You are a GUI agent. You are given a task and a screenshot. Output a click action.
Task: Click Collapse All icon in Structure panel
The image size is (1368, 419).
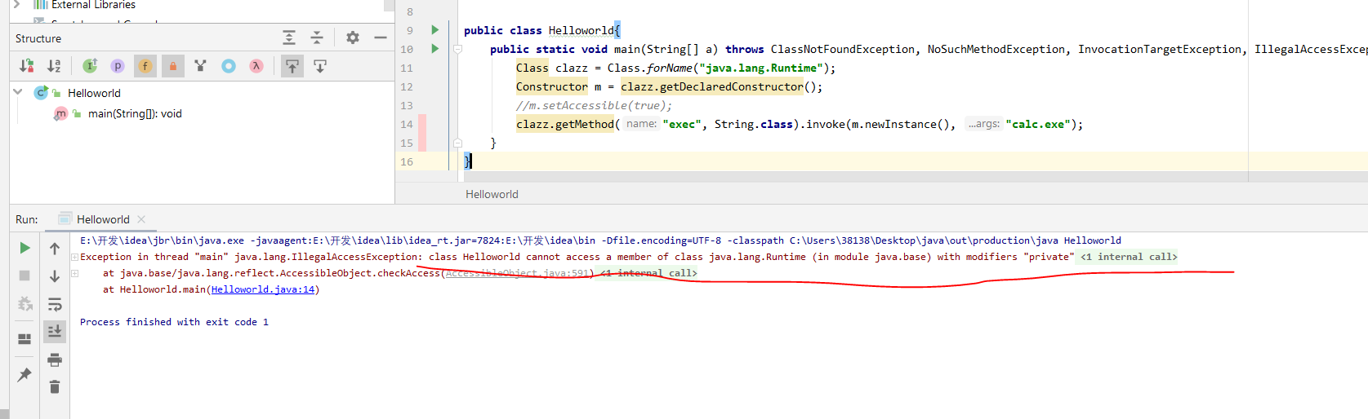[x=317, y=37]
